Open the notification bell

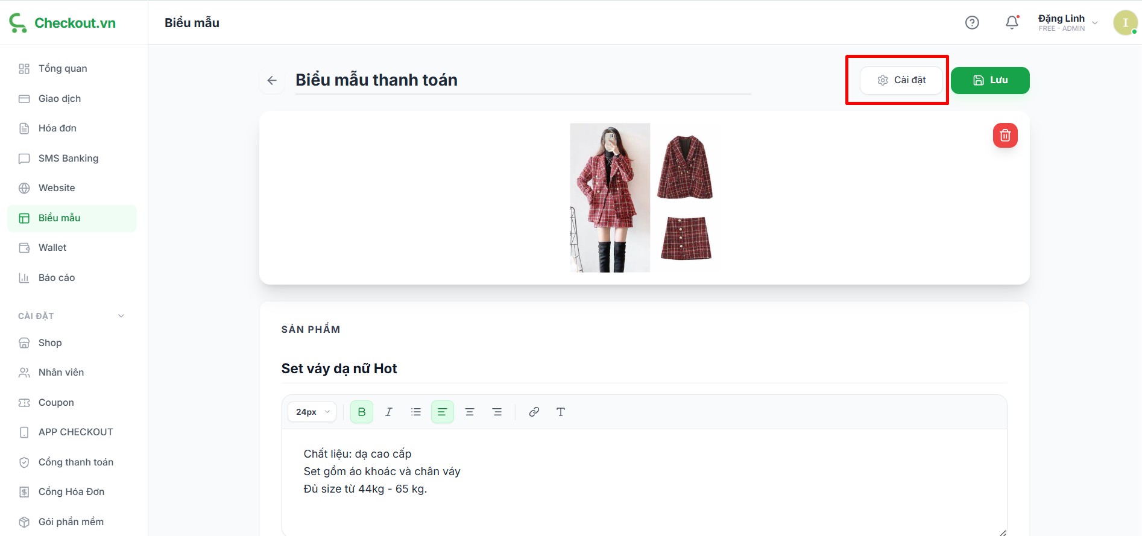pos(1012,22)
